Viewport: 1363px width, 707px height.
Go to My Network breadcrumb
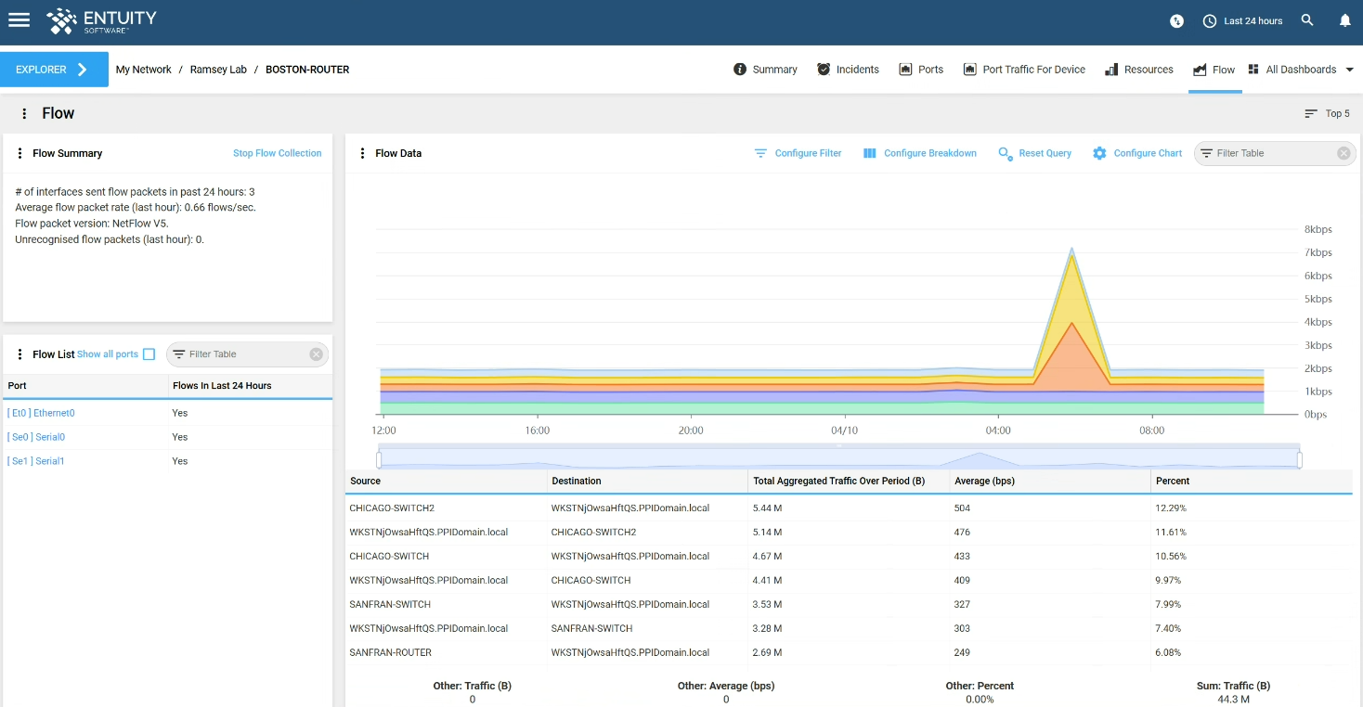coord(143,70)
